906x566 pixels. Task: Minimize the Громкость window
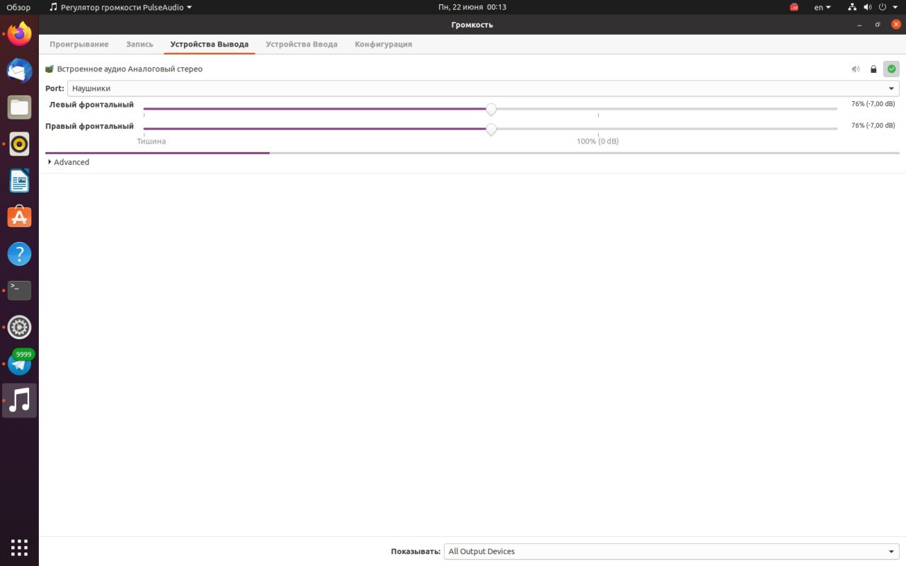(860, 25)
